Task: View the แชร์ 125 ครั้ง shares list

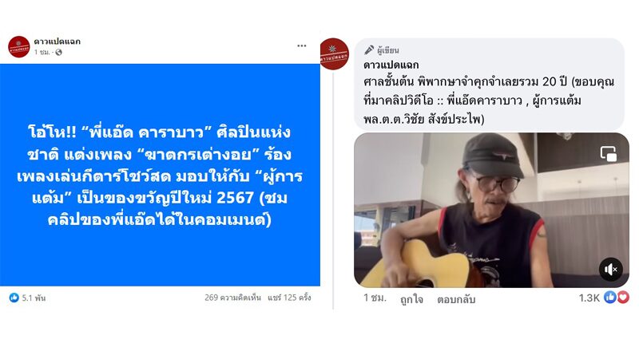Action: (x=289, y=298)
